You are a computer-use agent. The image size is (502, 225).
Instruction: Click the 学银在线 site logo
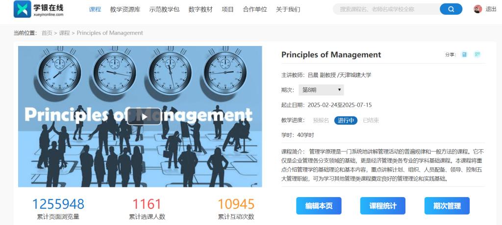coord(39,9)
